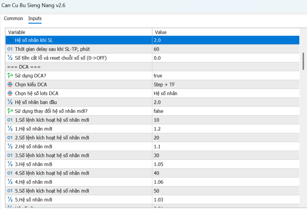307x210 pixels.
Task: Click the vertical scrollbar thumb
Action: (x=303, y=61)
